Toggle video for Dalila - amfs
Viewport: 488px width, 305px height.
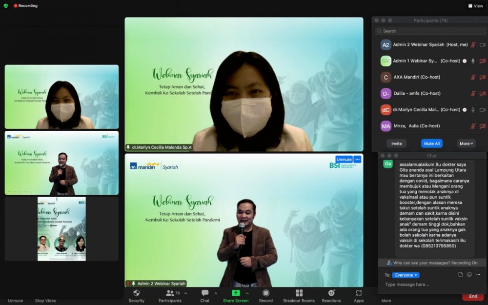482,93
